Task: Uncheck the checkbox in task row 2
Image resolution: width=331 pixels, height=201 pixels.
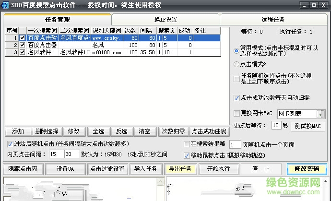Action: pos(23,45)
